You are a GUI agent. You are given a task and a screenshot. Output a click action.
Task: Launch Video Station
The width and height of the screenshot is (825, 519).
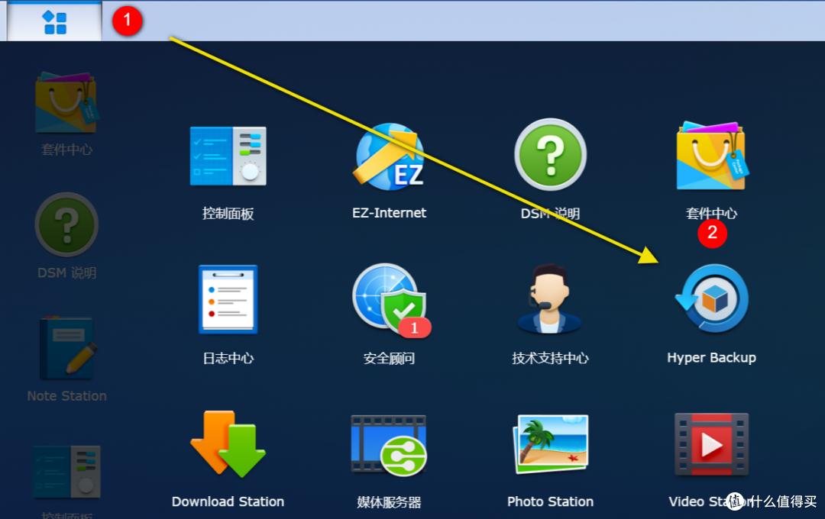(x=711, y=444)
